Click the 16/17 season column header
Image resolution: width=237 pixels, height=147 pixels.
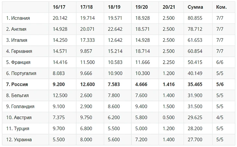[58, 7]
